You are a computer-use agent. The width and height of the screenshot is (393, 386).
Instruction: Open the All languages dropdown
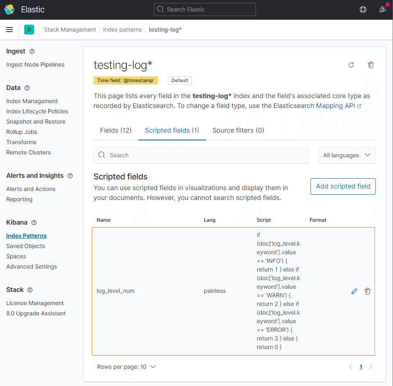point(347,155)
